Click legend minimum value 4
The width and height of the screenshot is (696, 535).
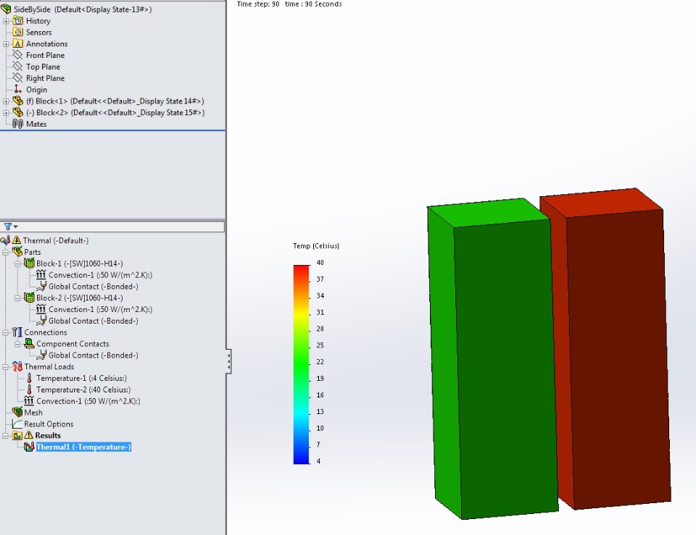[318, 461]
